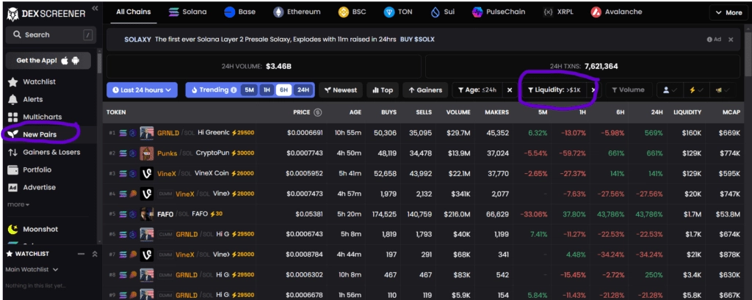Click the dollar icon beside PRICE header

pyautogui.click(x=317, y=112)
